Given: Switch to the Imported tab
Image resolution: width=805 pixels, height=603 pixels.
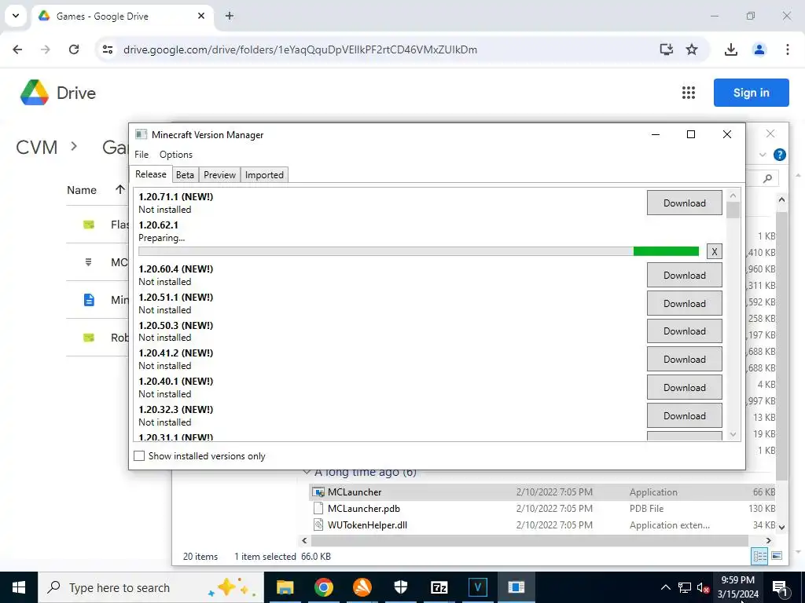Looking at the screenshot, I should click(264, 175).
